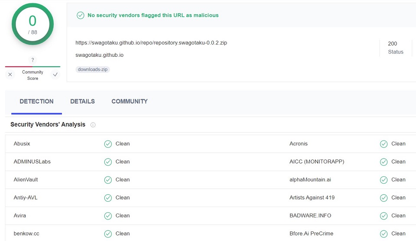This screenshot has height=241, width=416.
Task: Click the Clean result text for Avira
Action: (123, 215)
